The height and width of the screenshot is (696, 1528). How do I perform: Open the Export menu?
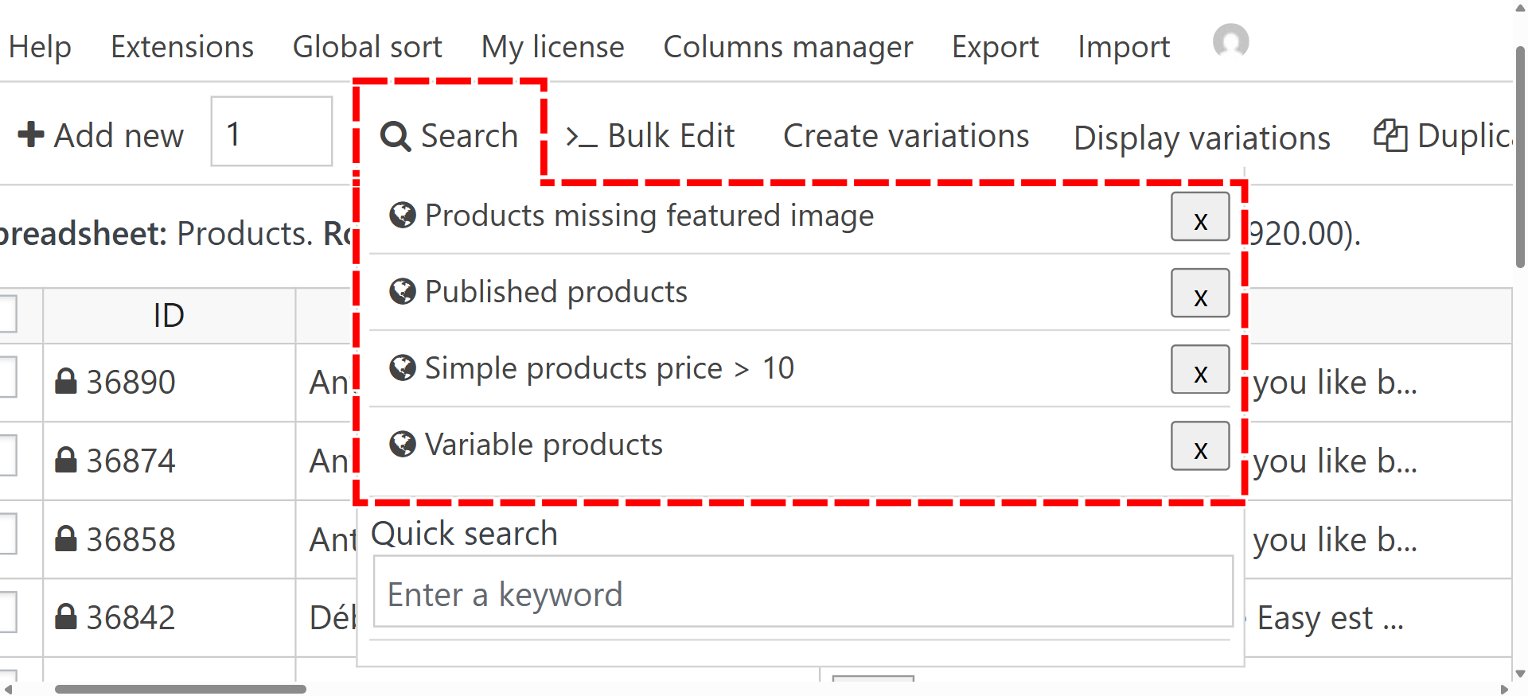coord(995,47)
